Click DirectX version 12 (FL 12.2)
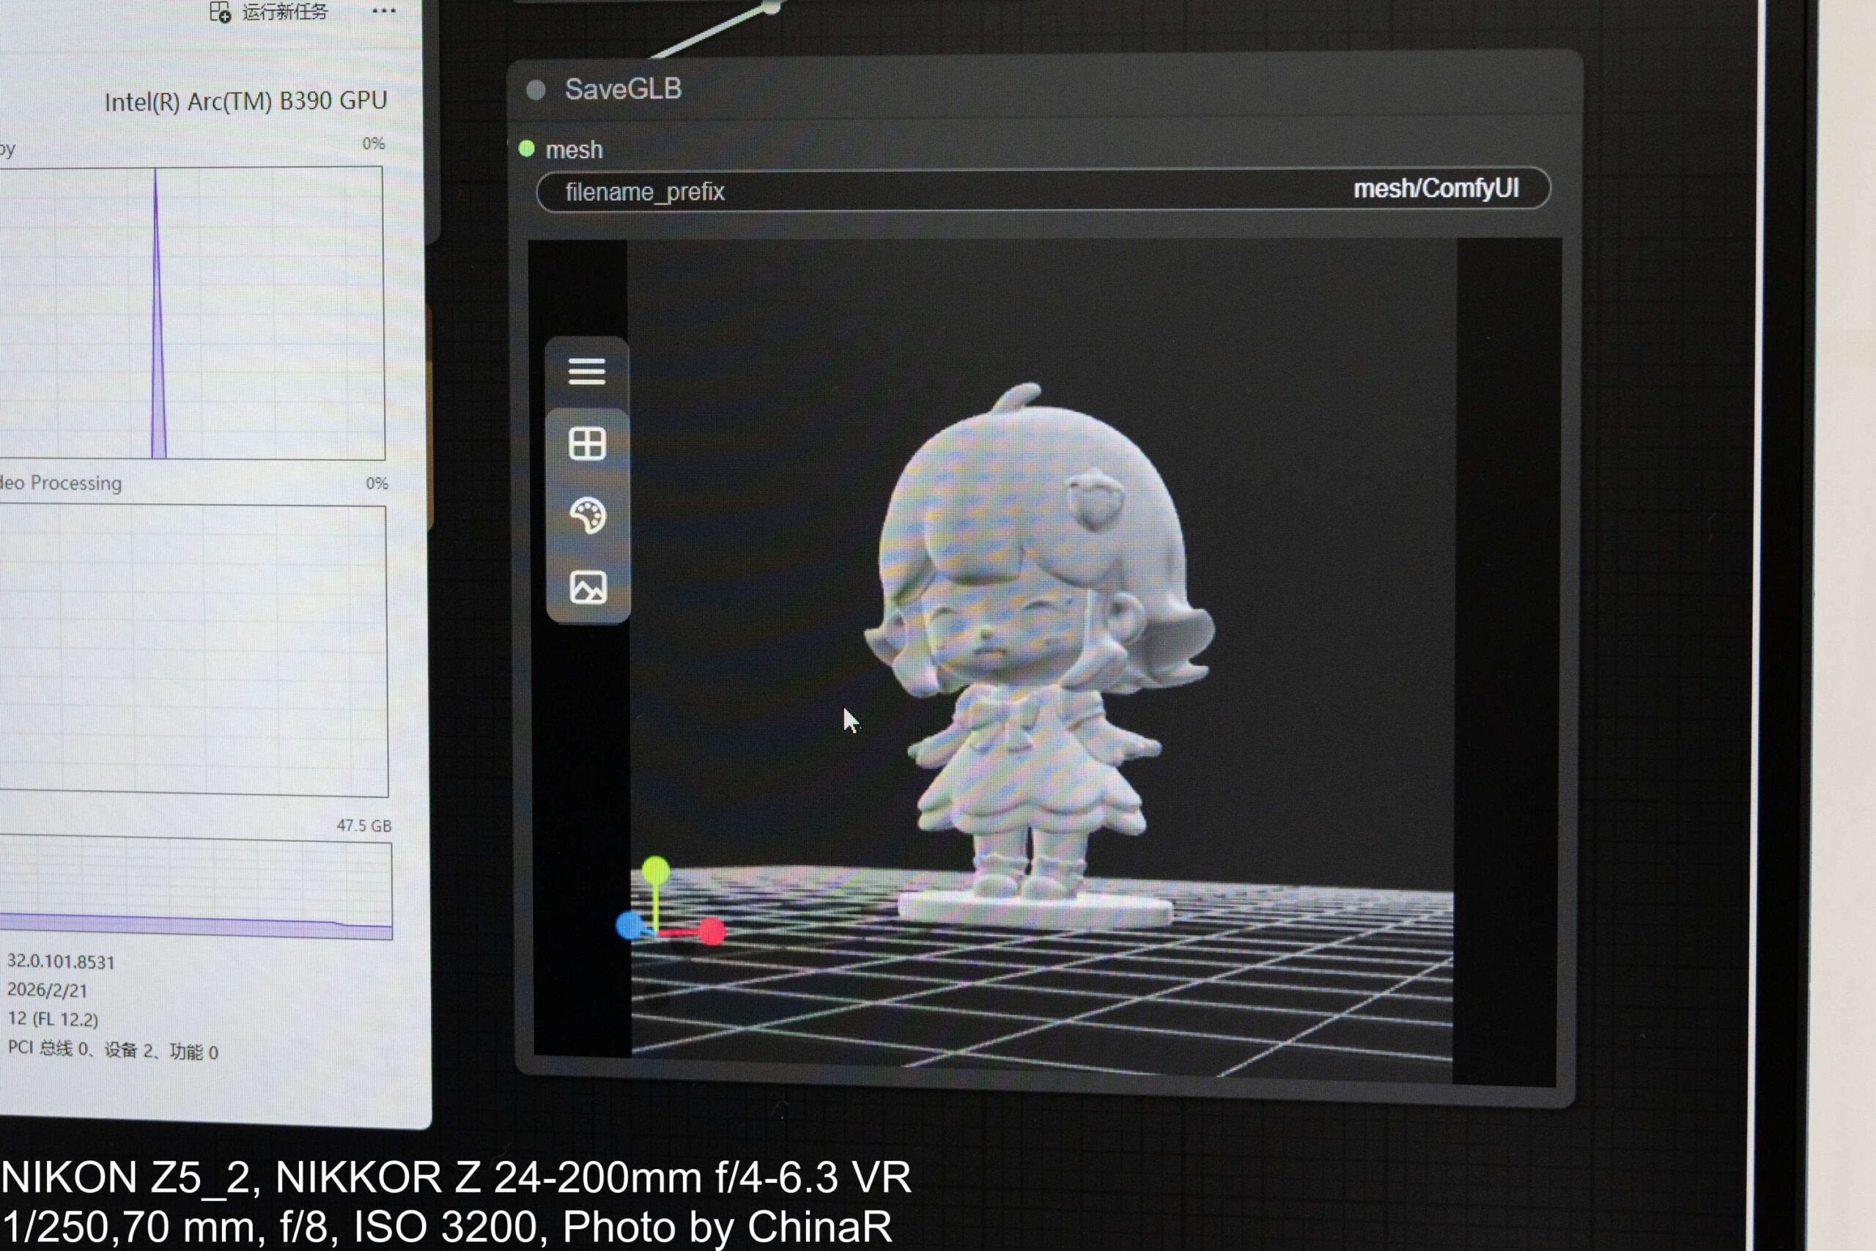This screenshot has height=1251, width=1876. click(53, 1019)
